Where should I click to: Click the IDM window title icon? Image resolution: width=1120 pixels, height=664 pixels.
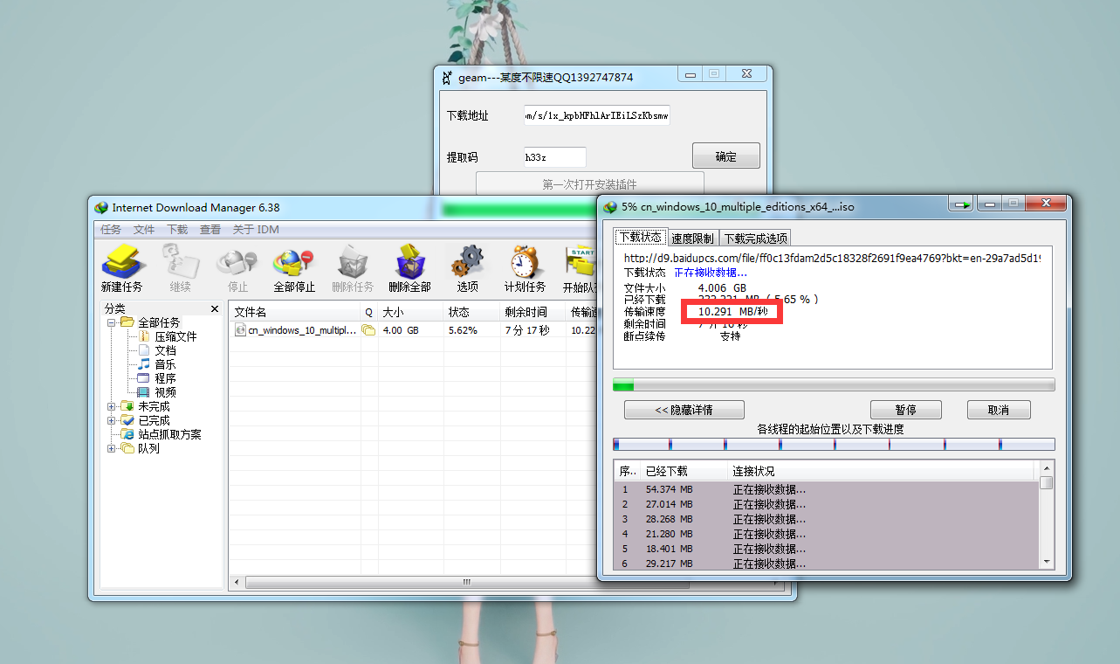click(x=101, y=207)
